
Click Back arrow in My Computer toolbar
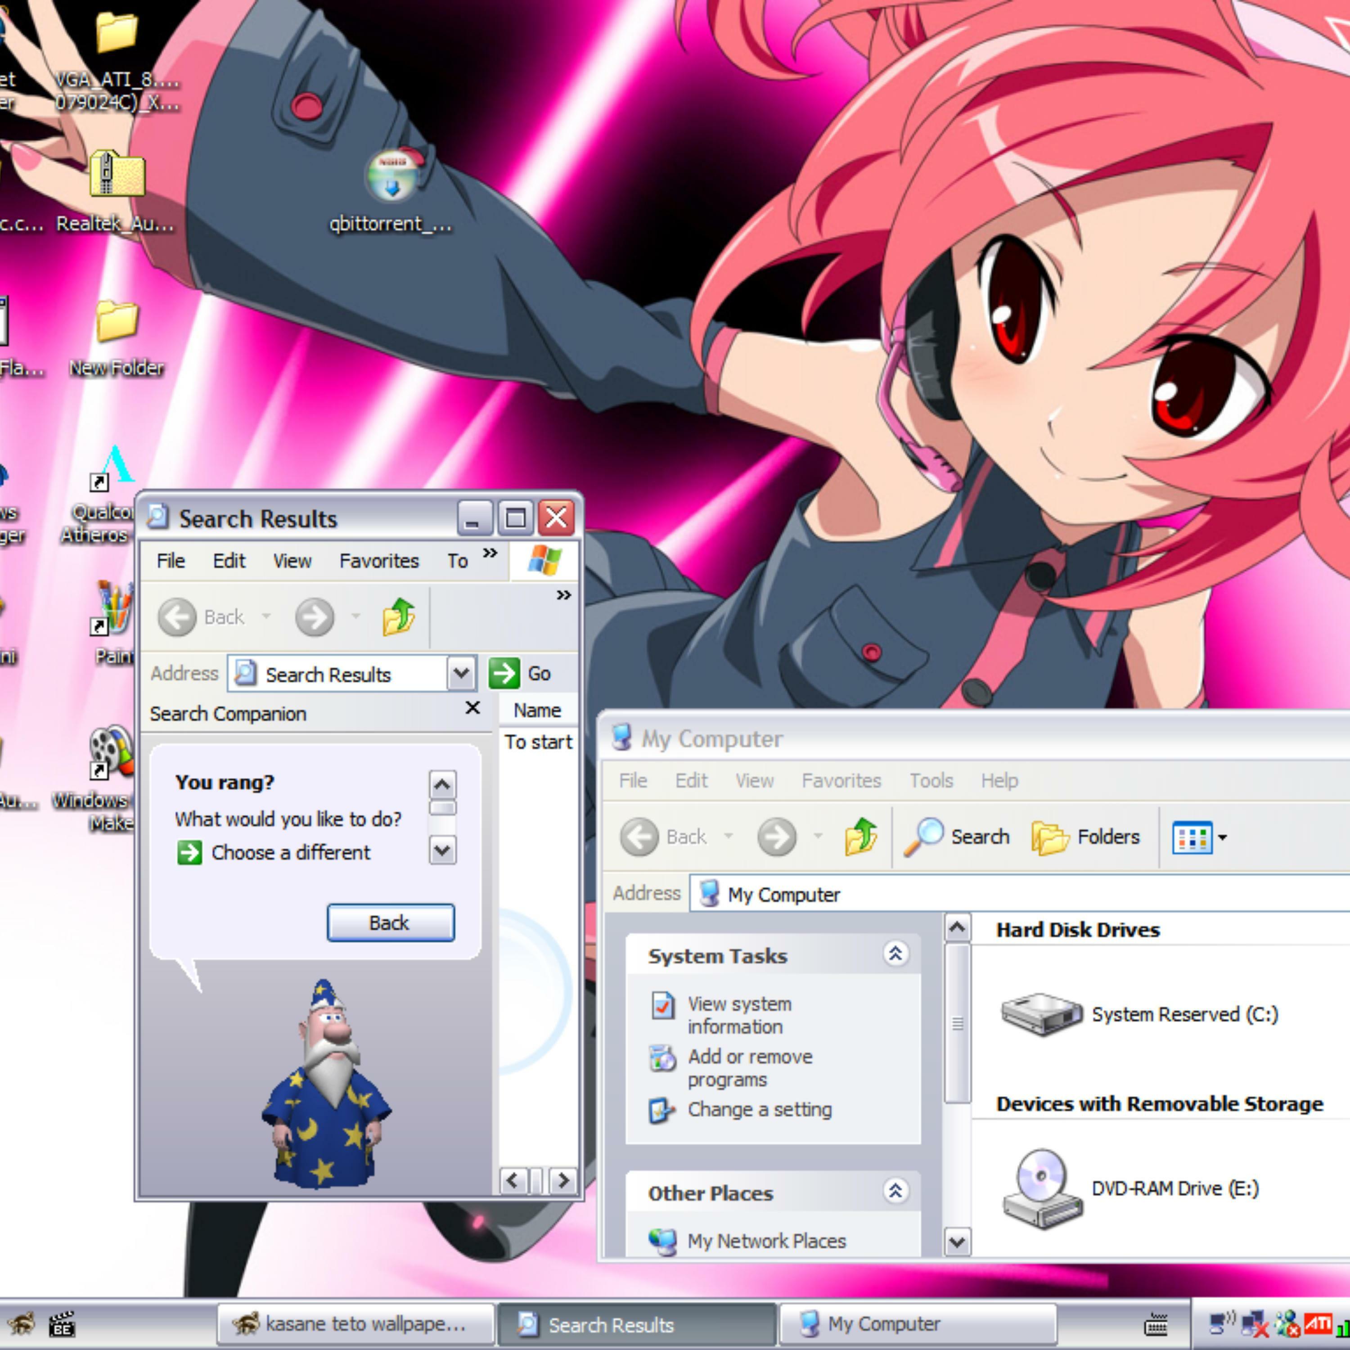(639, 837)
